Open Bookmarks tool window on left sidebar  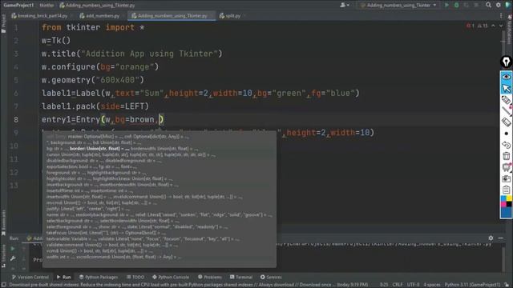tap(3, 222)
